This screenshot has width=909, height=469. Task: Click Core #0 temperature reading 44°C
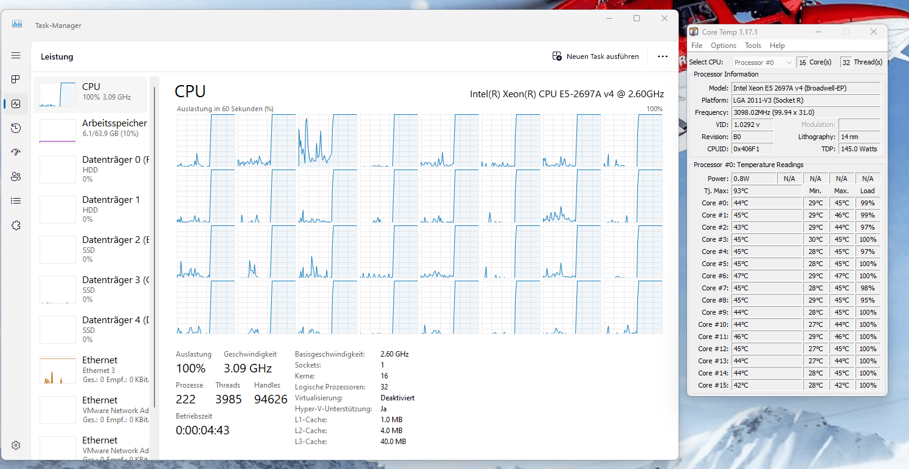tap(766, 203)
